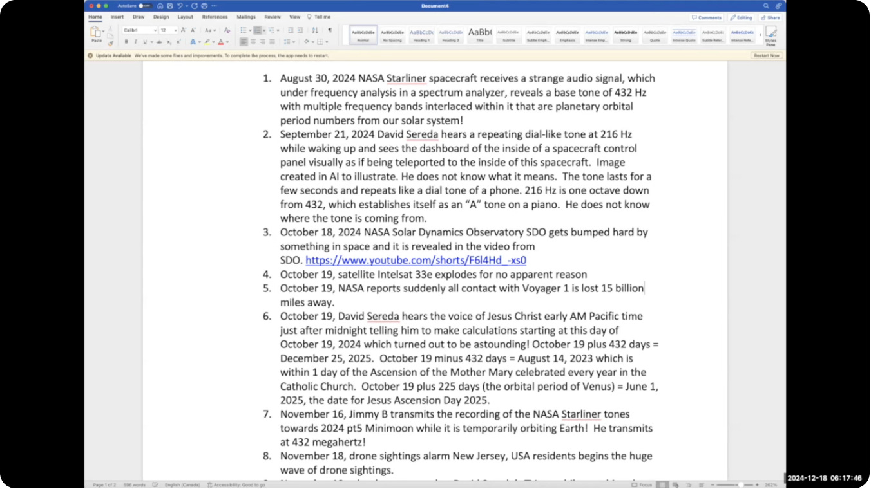Click the Redo icon in title bar
The image size is (871, 489).
point(195,6)
